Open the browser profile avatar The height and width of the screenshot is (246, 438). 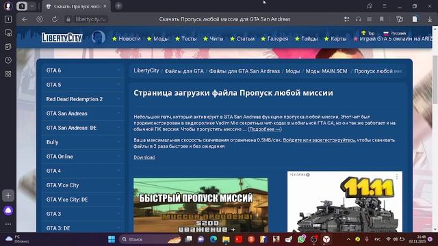8,6
